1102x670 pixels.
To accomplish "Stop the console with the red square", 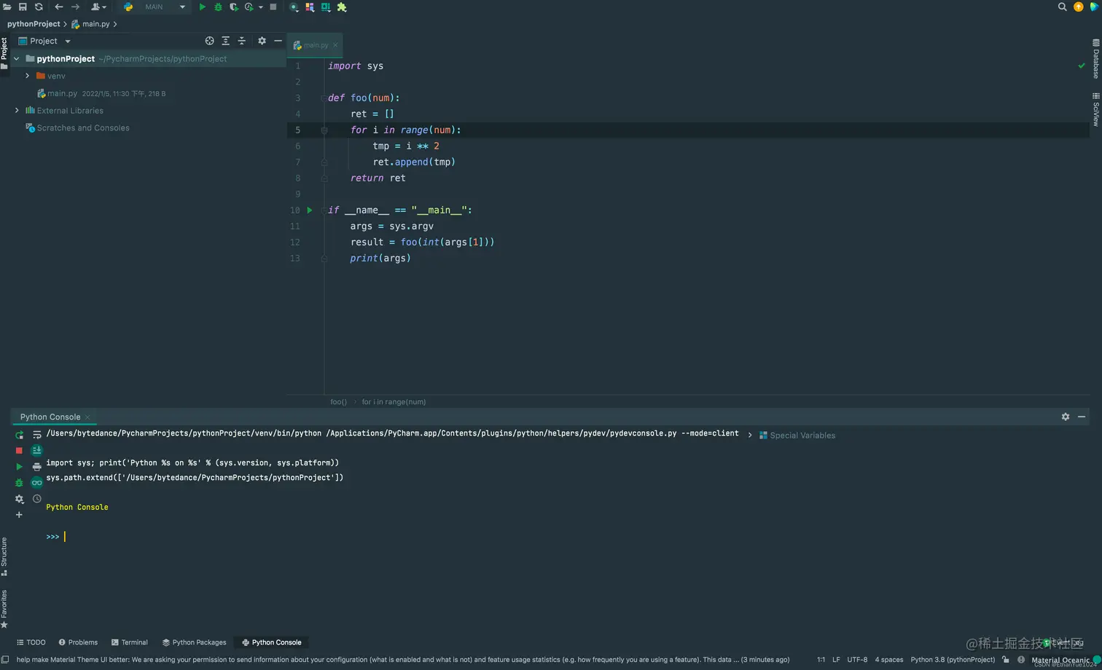I will point(19,451).
